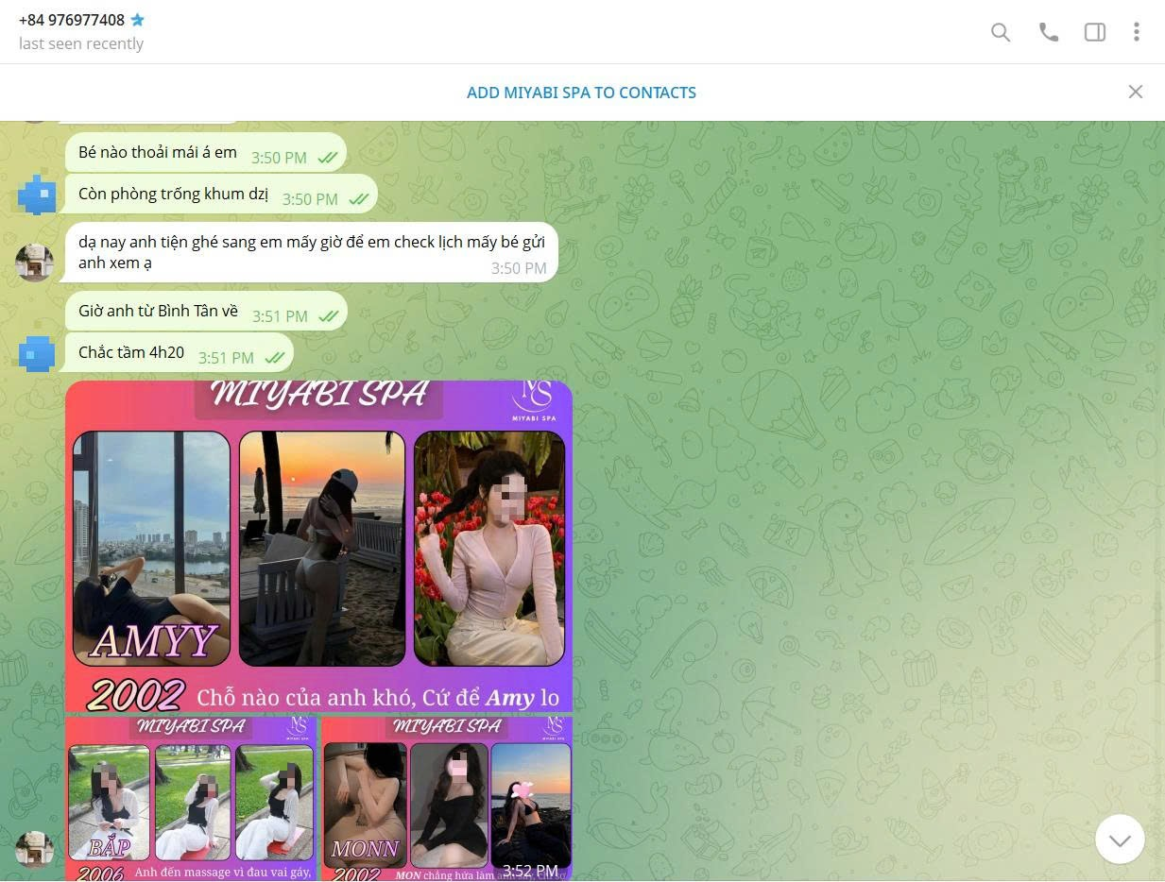Open the three-dot more options menu
The height and width of the screenshot is (882, 1165).
tap(1136, 32)
